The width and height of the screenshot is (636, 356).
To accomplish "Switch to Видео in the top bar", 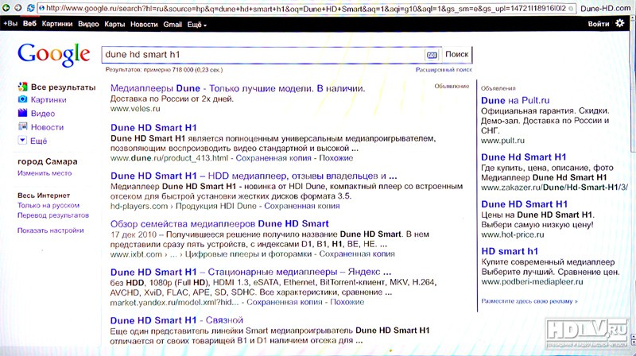I will 88,24.
